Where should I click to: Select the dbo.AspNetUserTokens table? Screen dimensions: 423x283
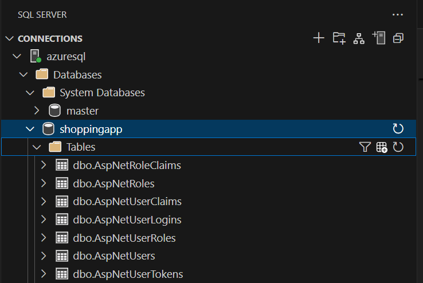click(128, 274)
